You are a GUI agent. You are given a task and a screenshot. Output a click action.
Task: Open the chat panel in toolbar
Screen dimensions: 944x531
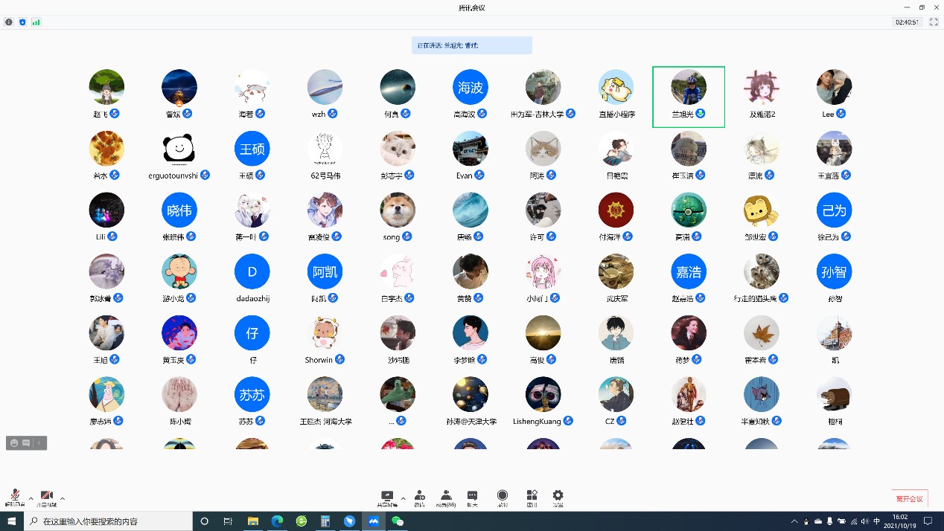point(472,498)
